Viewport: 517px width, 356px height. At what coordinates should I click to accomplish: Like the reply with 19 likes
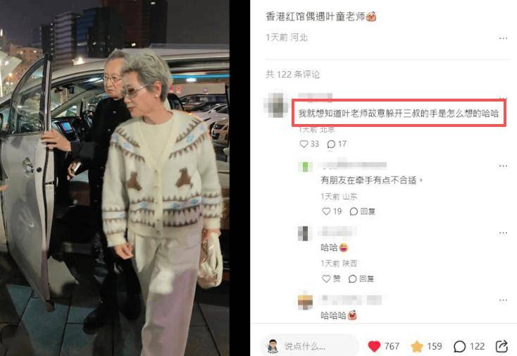326,211
